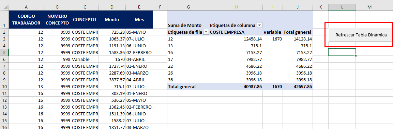
Task: Select column K header
Action: [320, 7]
